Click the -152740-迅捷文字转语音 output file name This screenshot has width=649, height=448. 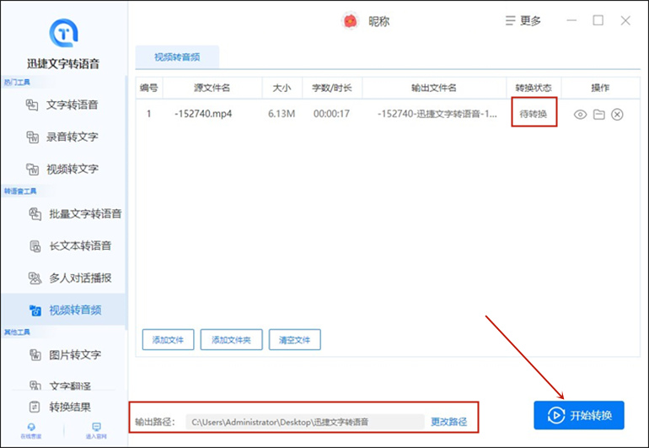(437, 114)
